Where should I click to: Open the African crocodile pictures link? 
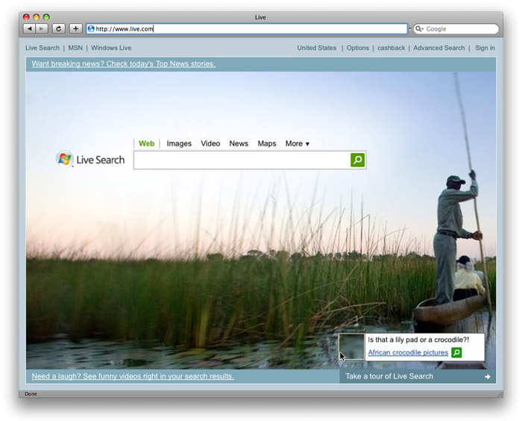tap(408, 352)
